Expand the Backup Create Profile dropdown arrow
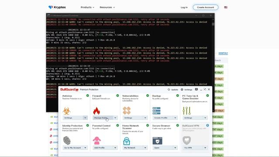 coord(175,118)
